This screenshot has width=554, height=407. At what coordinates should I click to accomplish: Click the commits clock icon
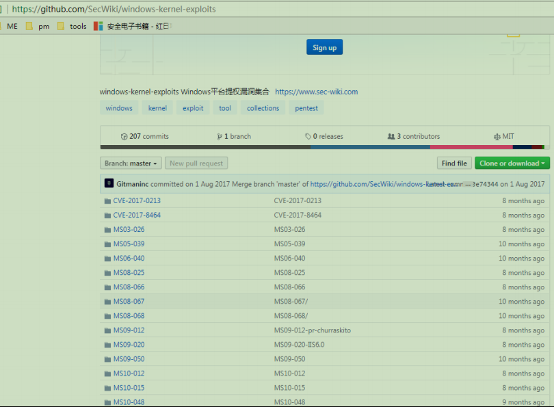click(124, 137)
